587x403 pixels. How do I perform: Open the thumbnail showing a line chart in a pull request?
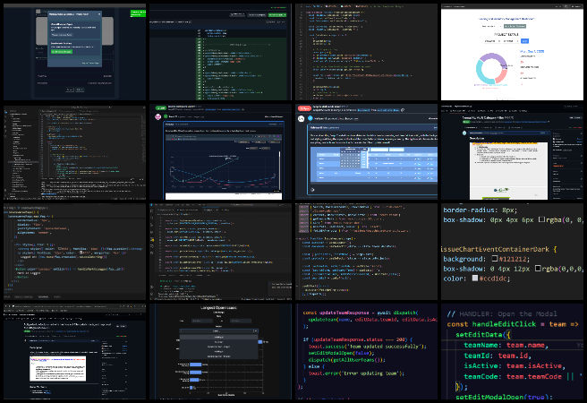tap(220, 152)
